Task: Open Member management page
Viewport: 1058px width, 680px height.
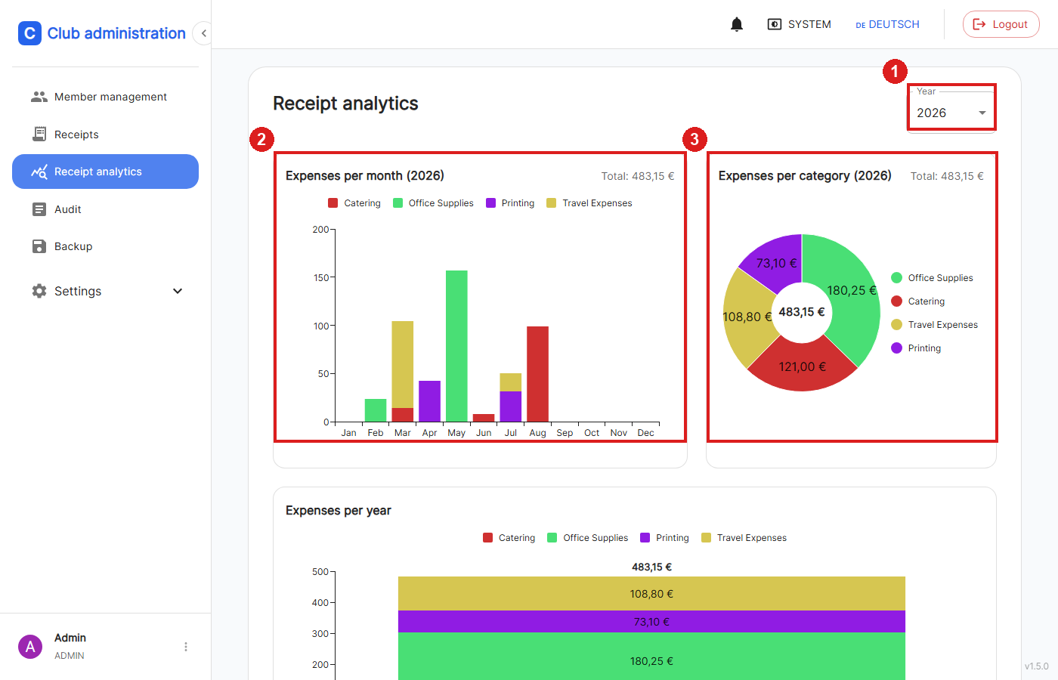Action: (105, 97)
